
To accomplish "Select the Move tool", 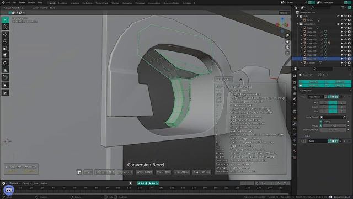I will pyautogui.click(x=5, y=34).
